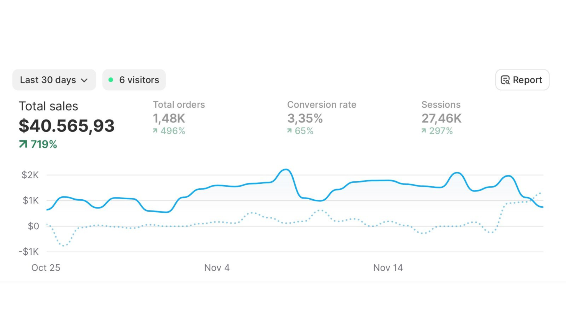Click the highest peak of the solid sales line
The width and height of the screenshot is (566, 318).
coord(286,170)
